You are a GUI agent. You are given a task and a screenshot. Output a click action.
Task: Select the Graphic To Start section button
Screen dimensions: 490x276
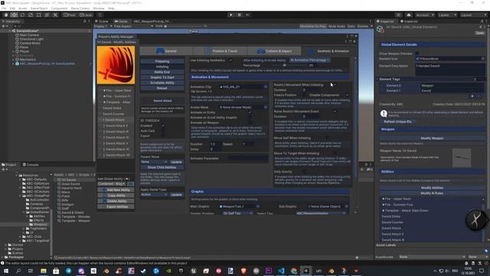(162, 77)
